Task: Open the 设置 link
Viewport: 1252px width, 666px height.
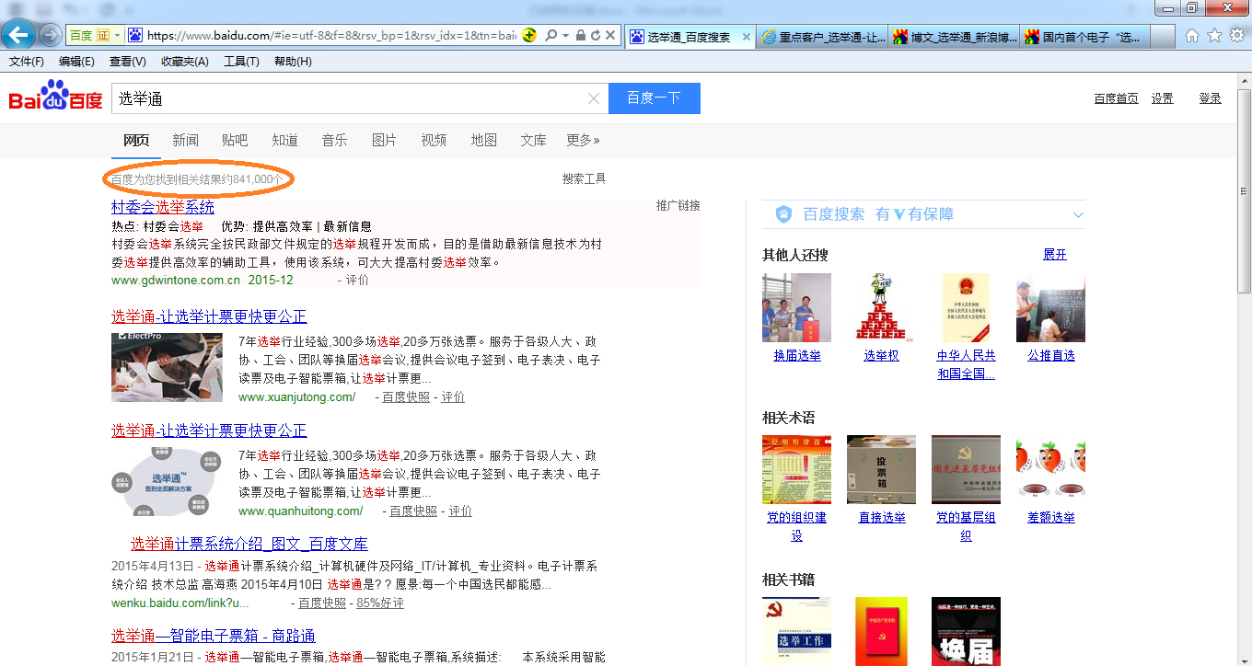Action: point(1163,98)
